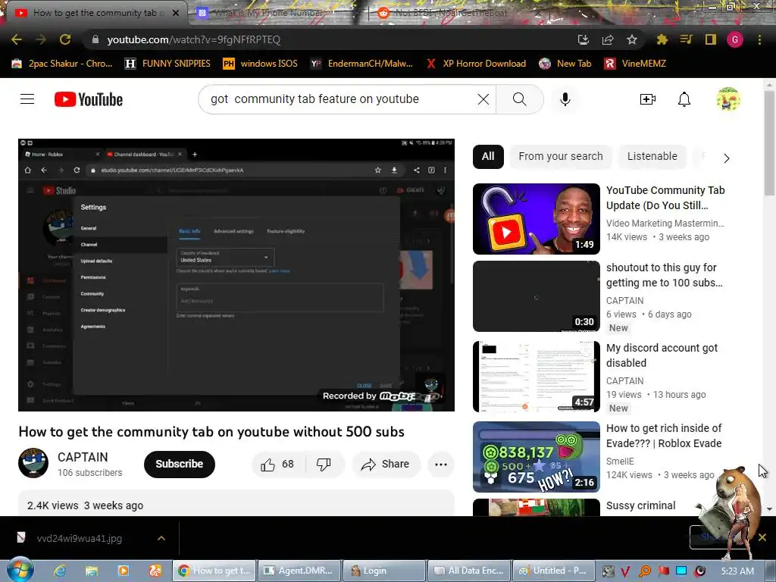Image resolution: width=776 pixels, height=582 pixels.
Task: Expand options for vvd24wi9wua41.jpg download
Action: point(161,538)
